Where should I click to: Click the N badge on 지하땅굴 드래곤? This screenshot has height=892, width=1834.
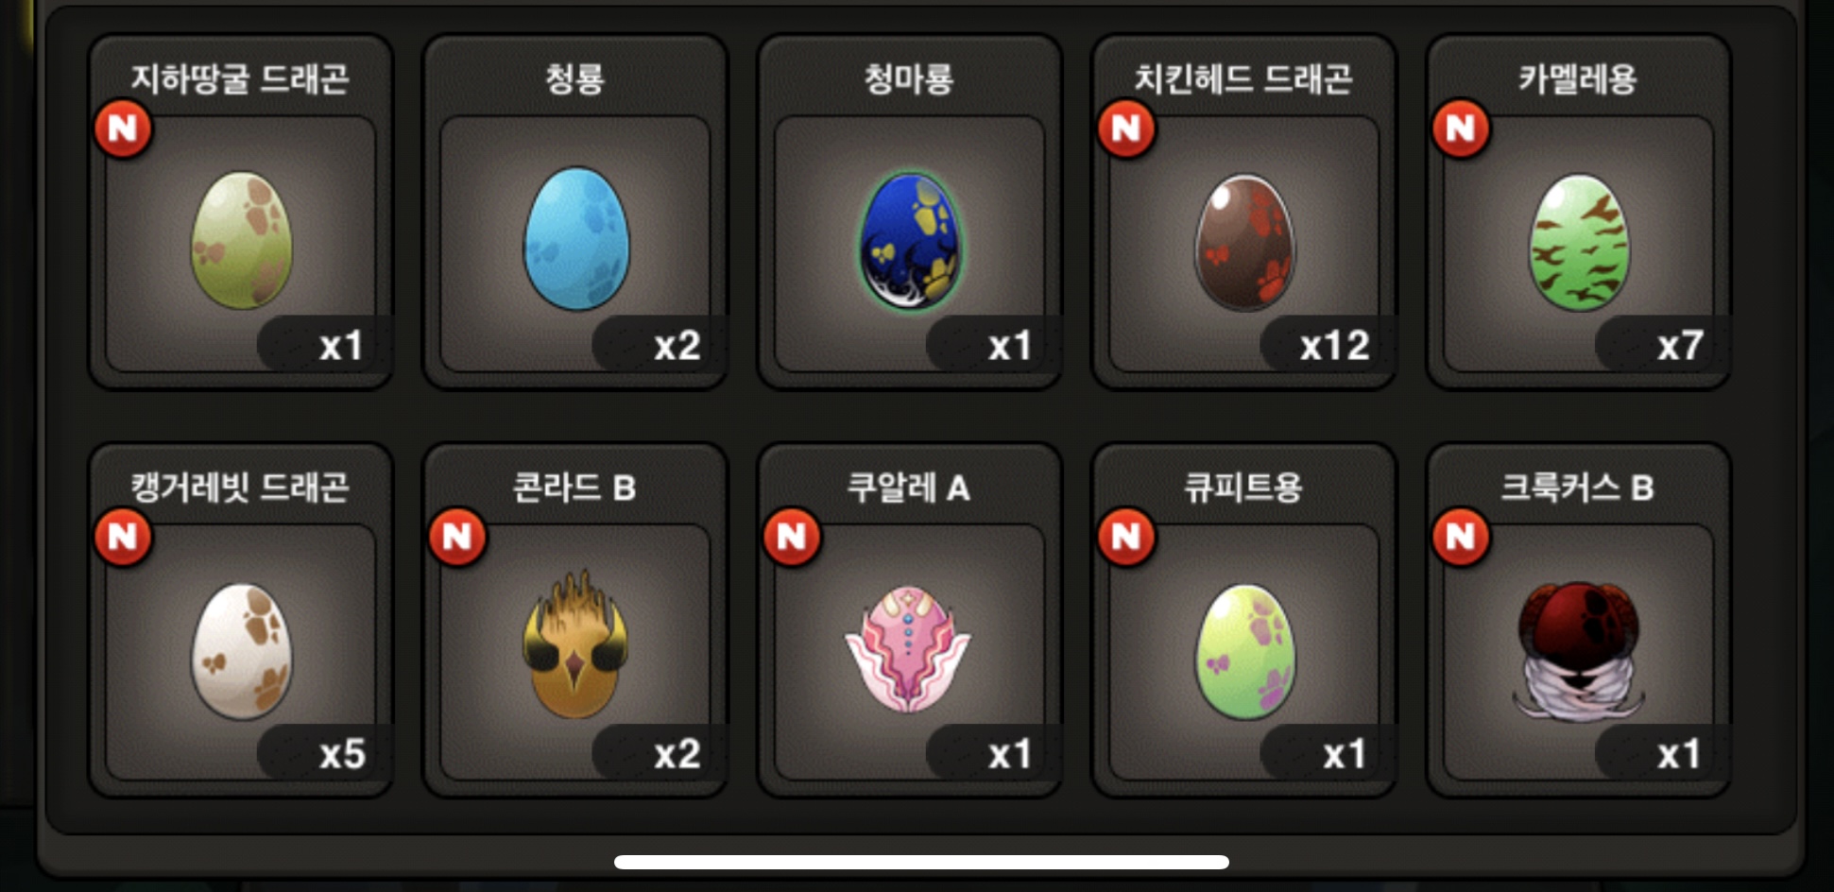[x=124, y=129]
